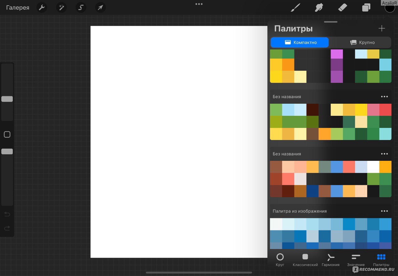Pick the near-white first swatch in Палитра из изображения
Screen dimensions: 398x276
(276, 224)
